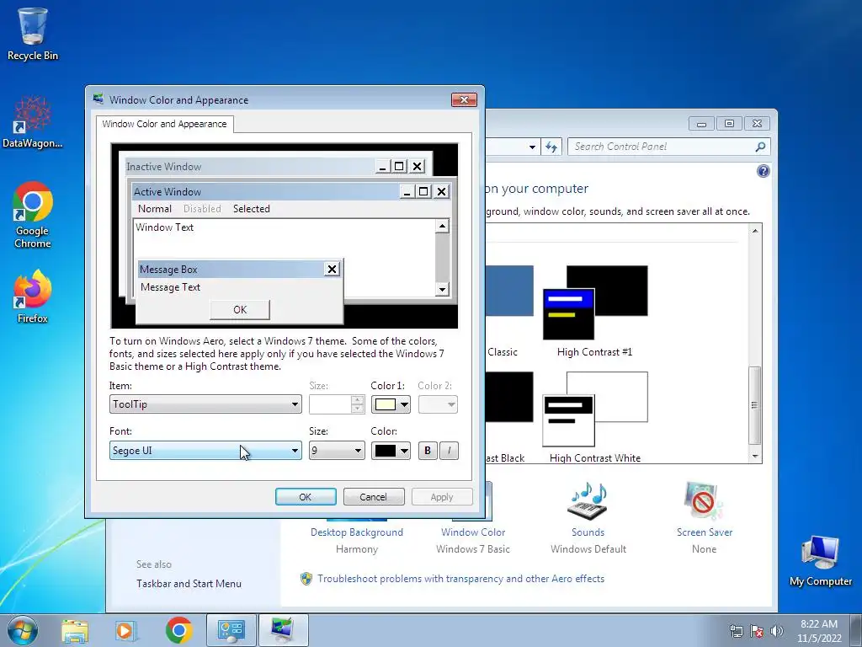The width and height of the screenshot is (862, 647).
Task: Click the Control Panel help icon
Action: [x=763, y=171]
